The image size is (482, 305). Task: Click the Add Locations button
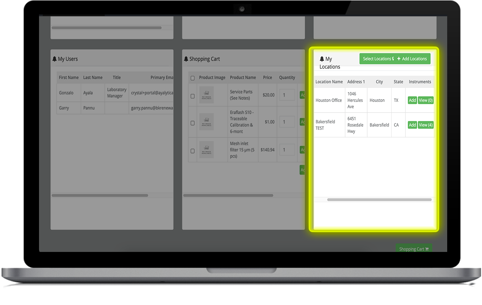point(412,59)
